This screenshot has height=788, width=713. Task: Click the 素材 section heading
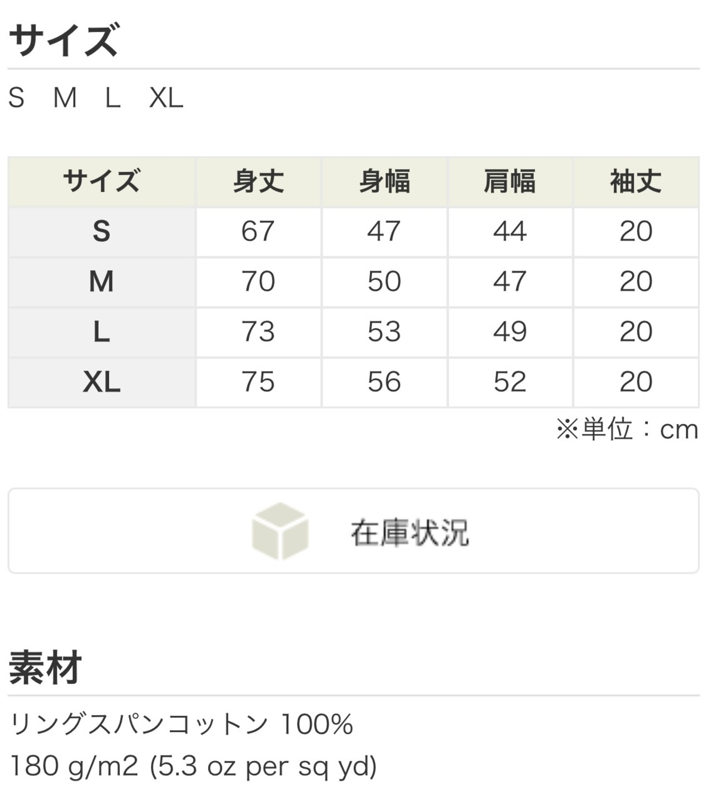click(46, 668)
